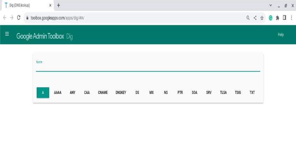Select the PTR record type

coord(180,93)
